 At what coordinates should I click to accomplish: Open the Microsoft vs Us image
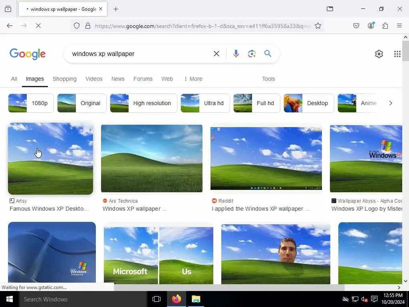(158, 255)
